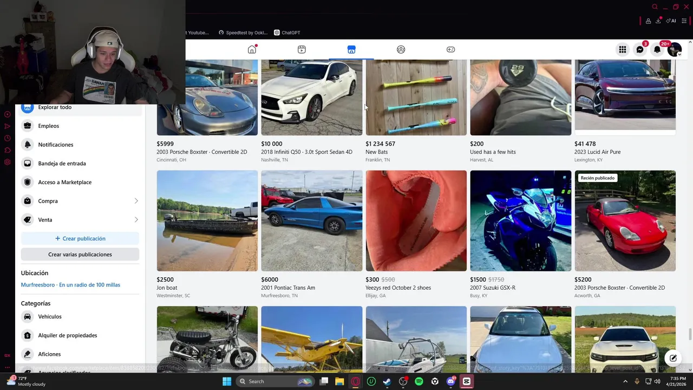Expand the Venta section chevron
The image size is (693, 390).
click(x=136, y=219)
